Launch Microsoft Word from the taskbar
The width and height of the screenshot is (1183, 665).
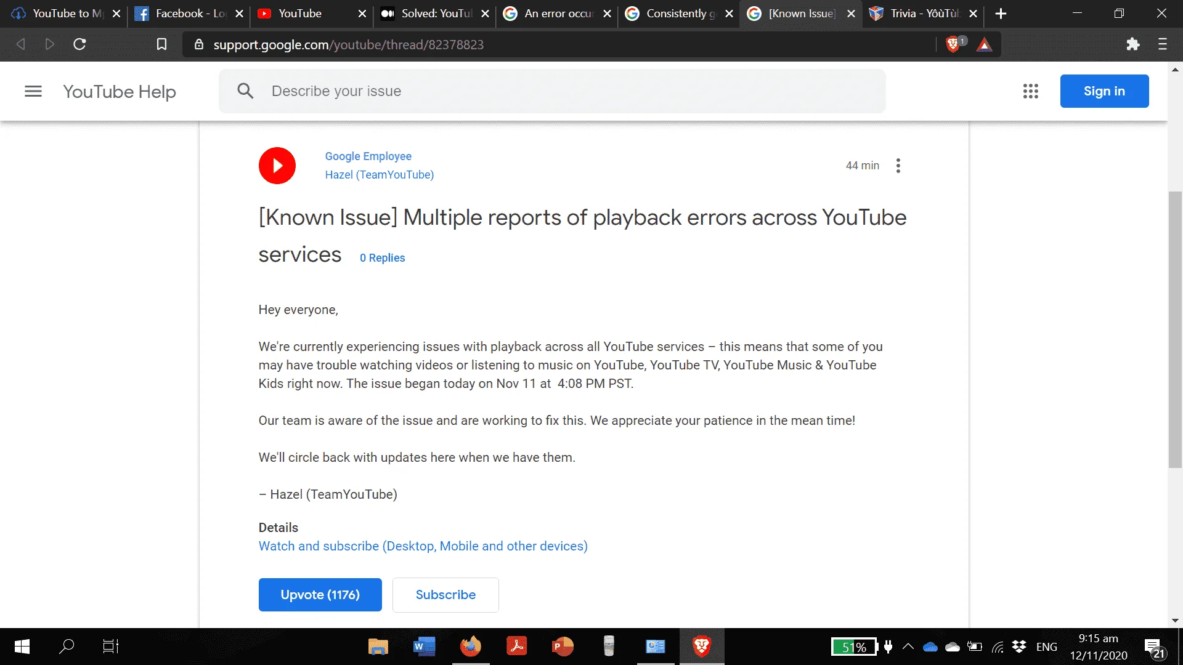(x=424, y=647)
